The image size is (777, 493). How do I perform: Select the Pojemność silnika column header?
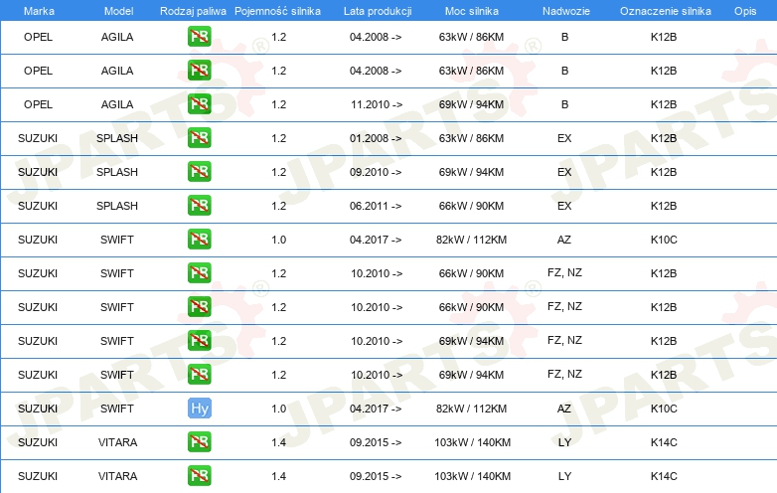277,11
